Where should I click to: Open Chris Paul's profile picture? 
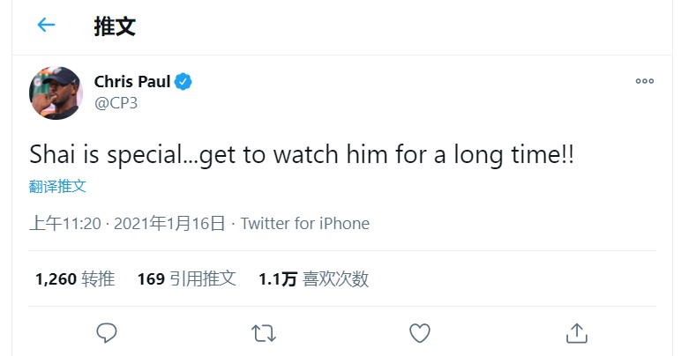(x=56, y=93)
